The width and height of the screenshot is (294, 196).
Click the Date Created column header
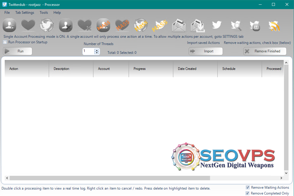coord(195,69)
